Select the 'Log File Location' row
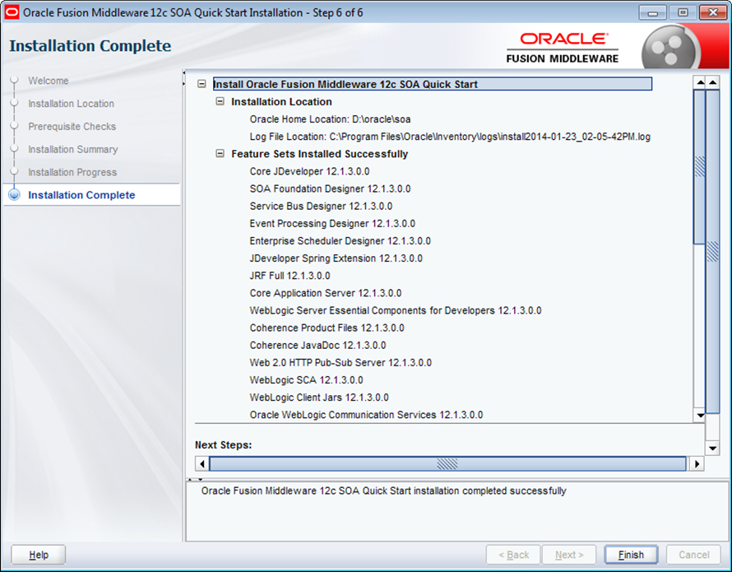The height and width of the screenshot is (572, 732). tap(450, 137)
